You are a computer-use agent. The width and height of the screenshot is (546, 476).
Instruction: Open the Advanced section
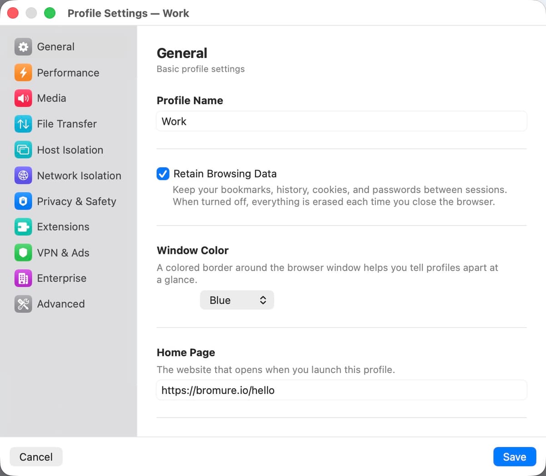click(x=68, y=304)
